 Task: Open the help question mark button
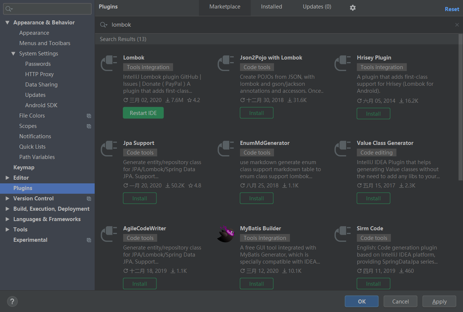pos(12,302)
